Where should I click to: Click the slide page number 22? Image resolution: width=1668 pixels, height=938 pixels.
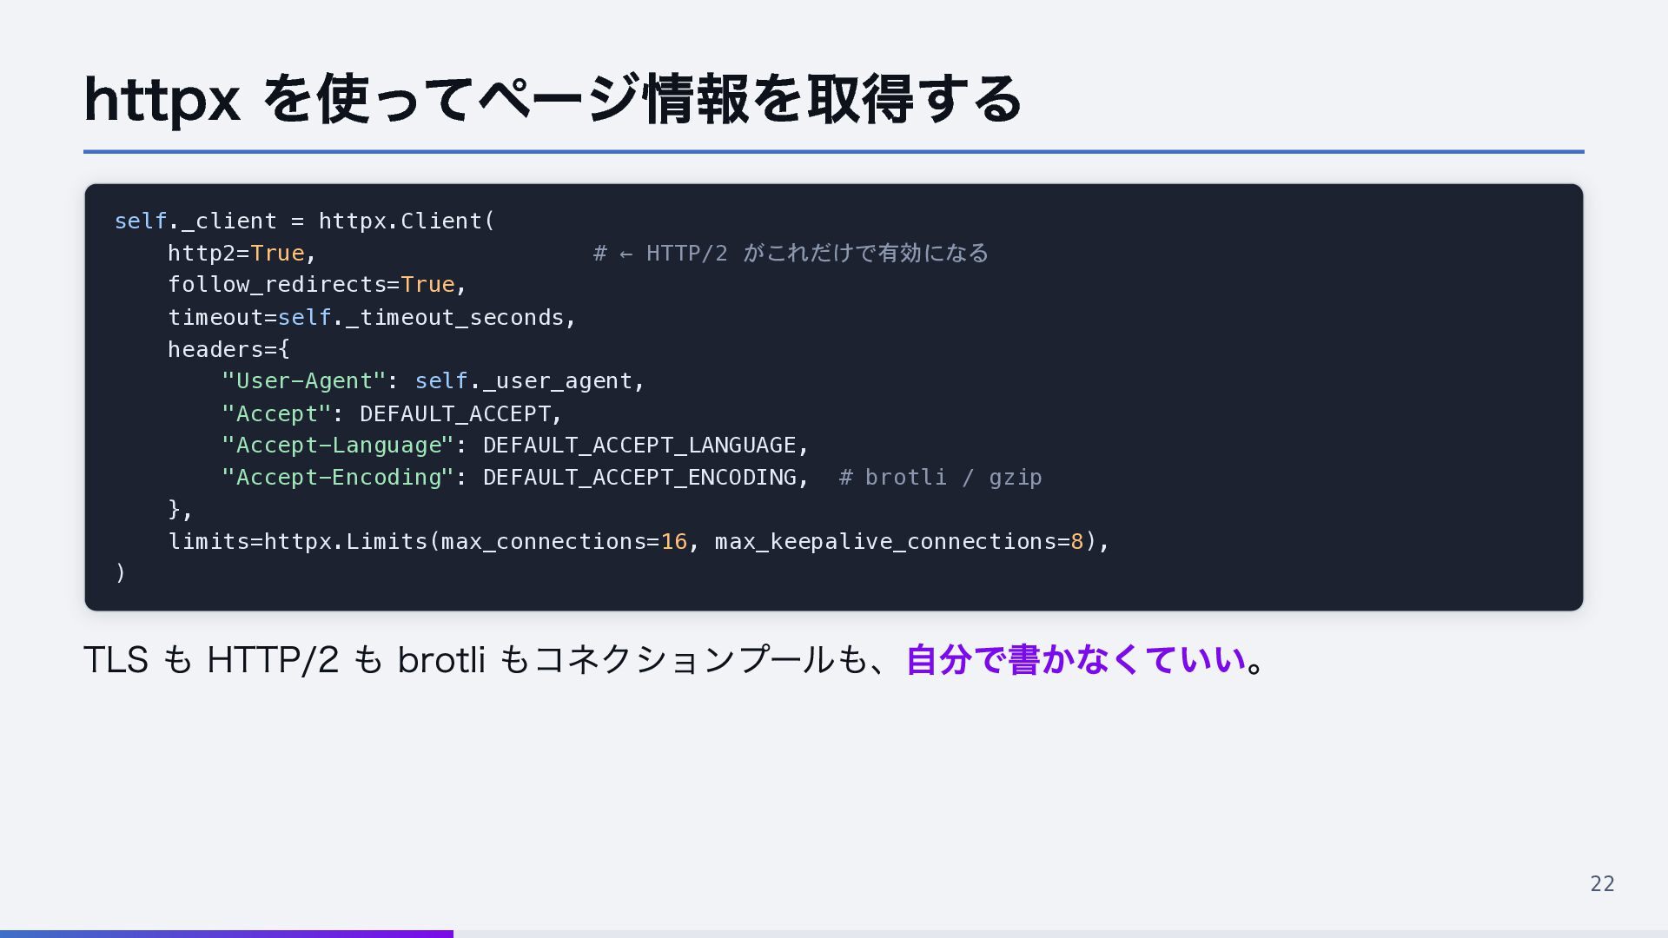(x=1602, y=884)
